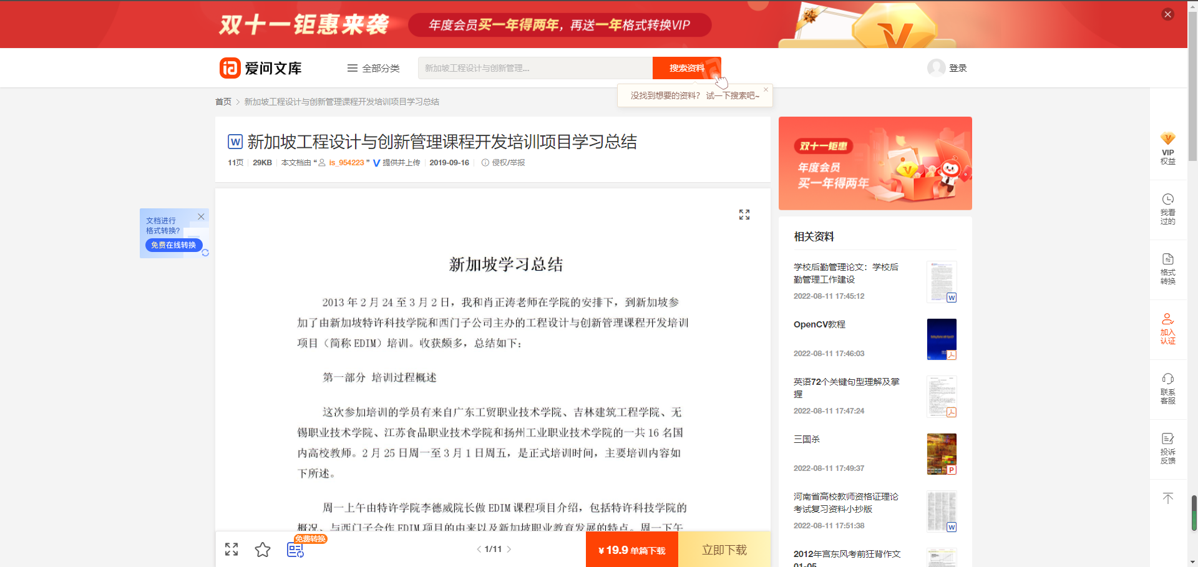Open VIP 权益 in right sidebar

(1167, 148)
